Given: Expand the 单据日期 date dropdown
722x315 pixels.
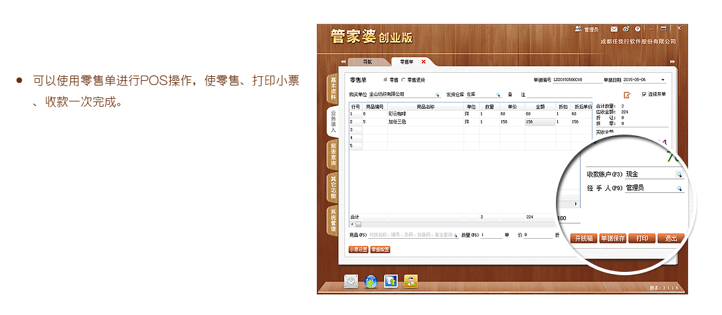Looking at the screenshot, I should [663, 80].
